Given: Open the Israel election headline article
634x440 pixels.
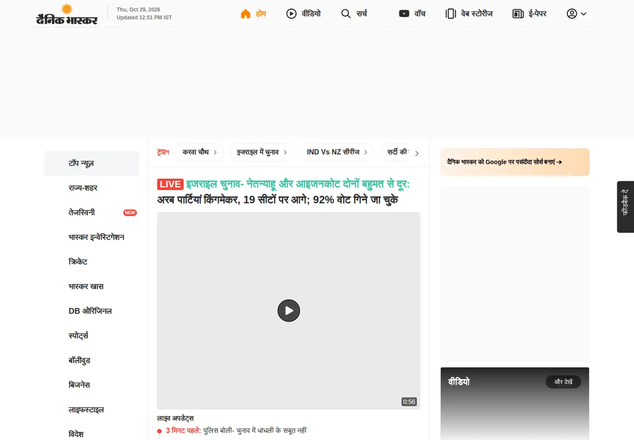Looking at the screenshot, I should click(283, 192).
